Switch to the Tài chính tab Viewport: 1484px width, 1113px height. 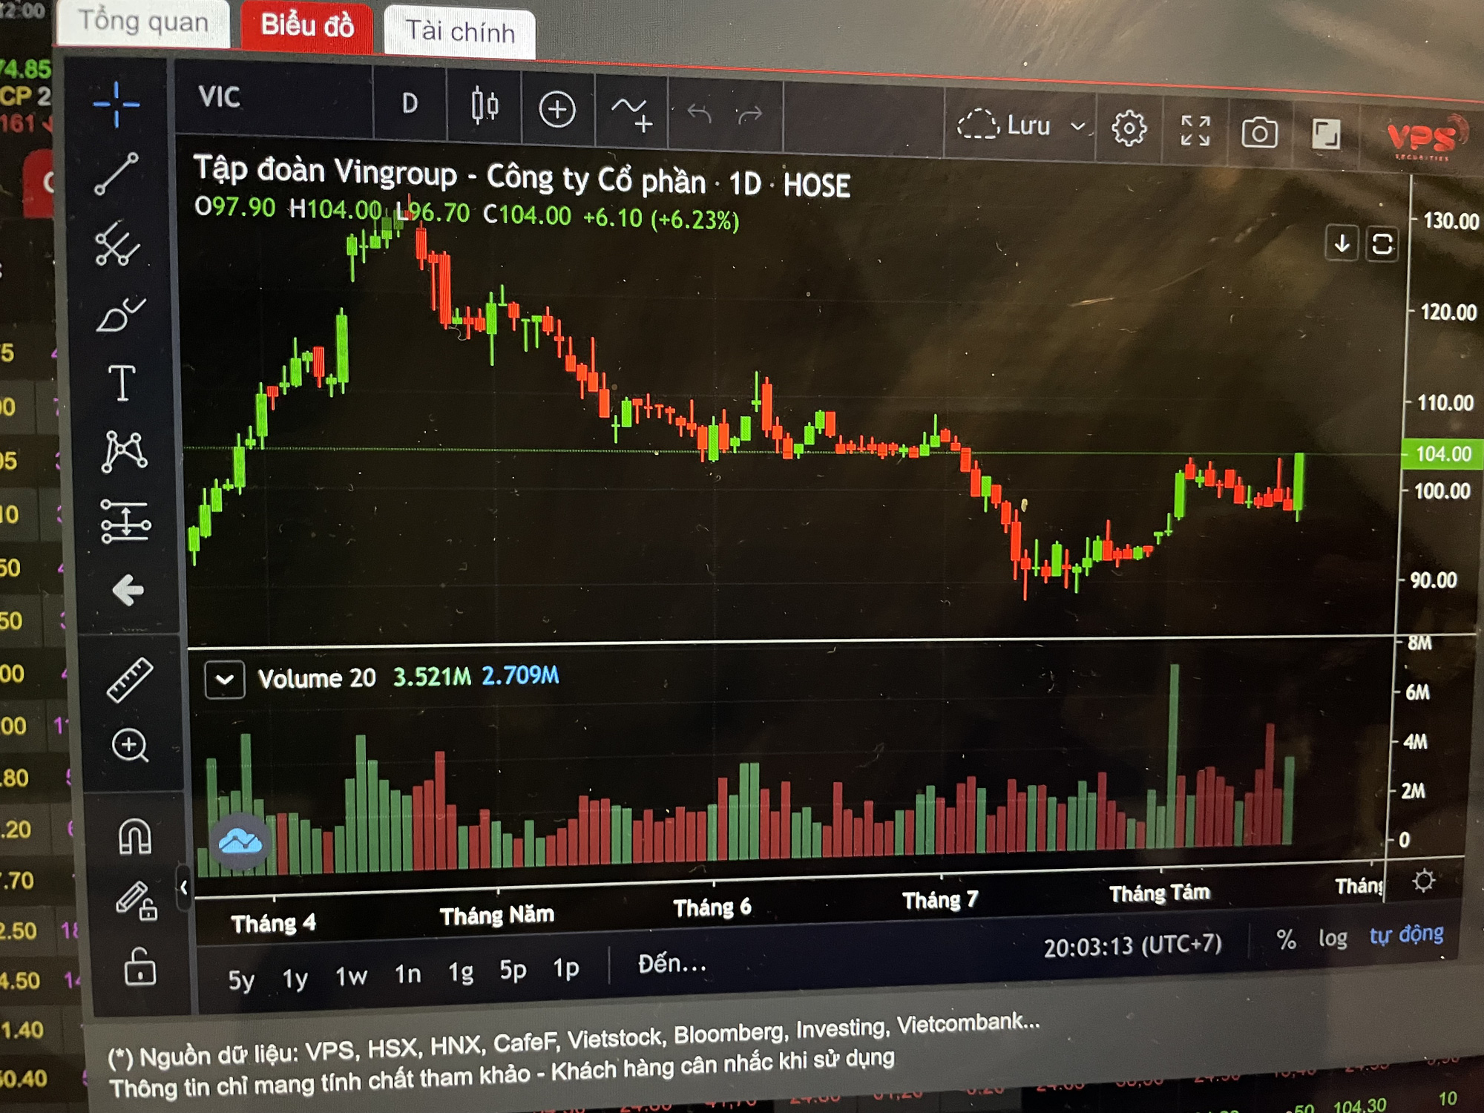coord(460,32)
